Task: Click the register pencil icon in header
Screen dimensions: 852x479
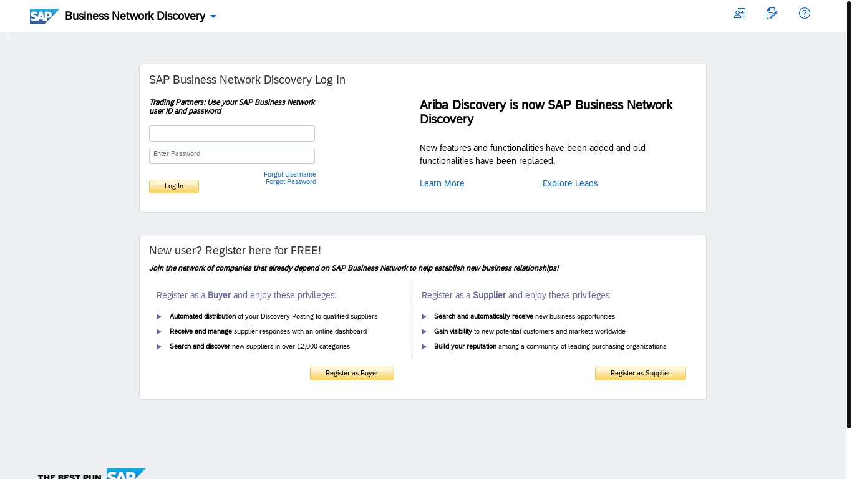Action: coord(772,13)
